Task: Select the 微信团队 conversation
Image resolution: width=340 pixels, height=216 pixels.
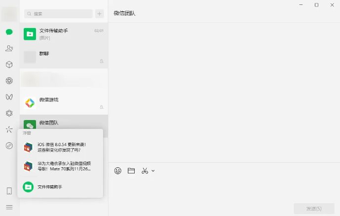Action: [x=64, y=122]
